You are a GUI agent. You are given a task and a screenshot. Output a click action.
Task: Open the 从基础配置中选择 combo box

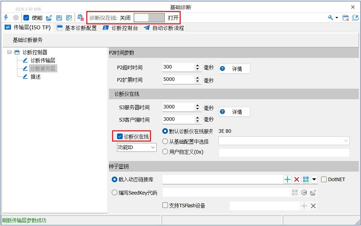(x=284, y=141)
